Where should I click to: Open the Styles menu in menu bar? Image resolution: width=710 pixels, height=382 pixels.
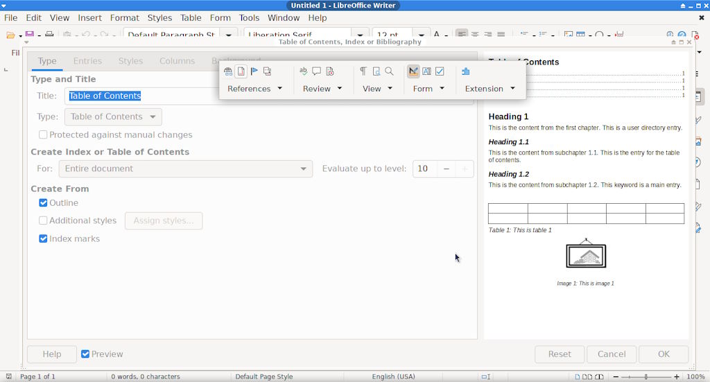point(159,18)
